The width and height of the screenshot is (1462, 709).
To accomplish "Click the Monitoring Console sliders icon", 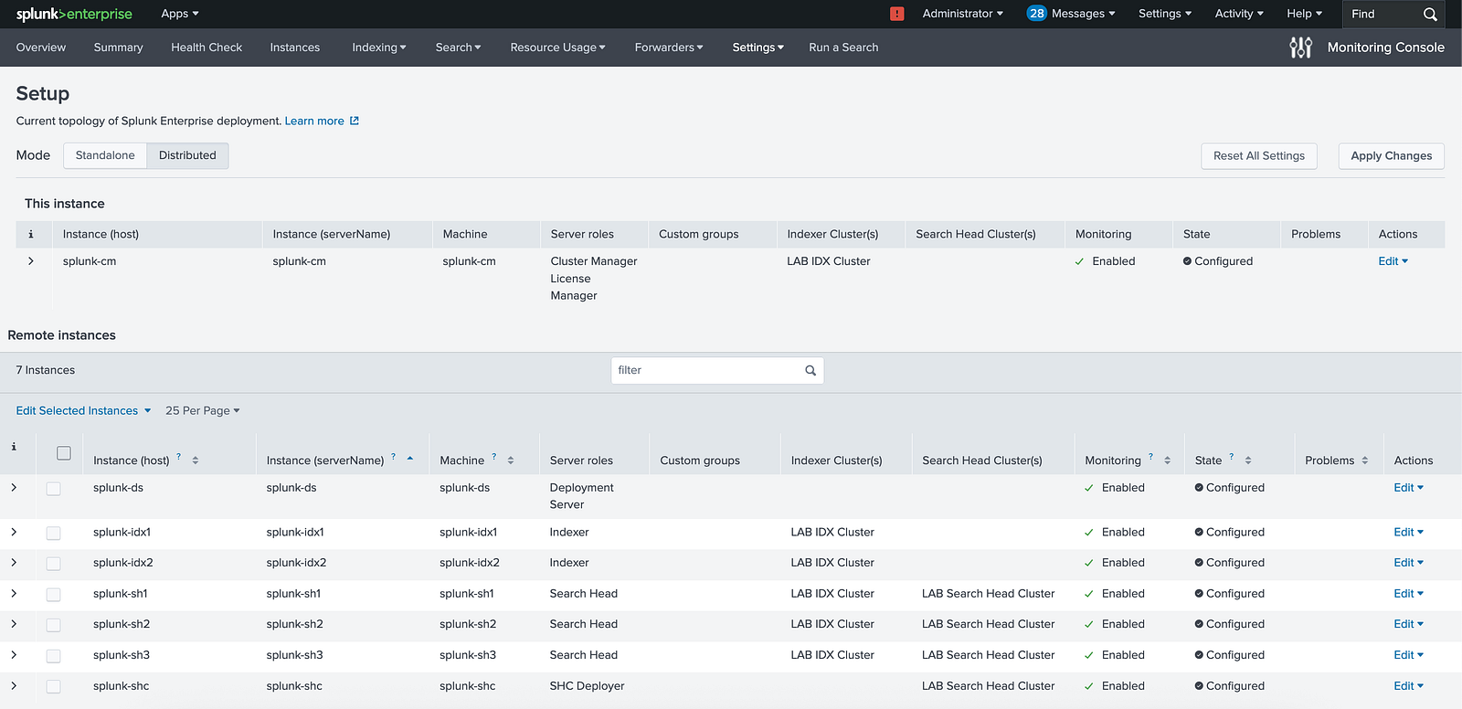I will pos(1300,48).
